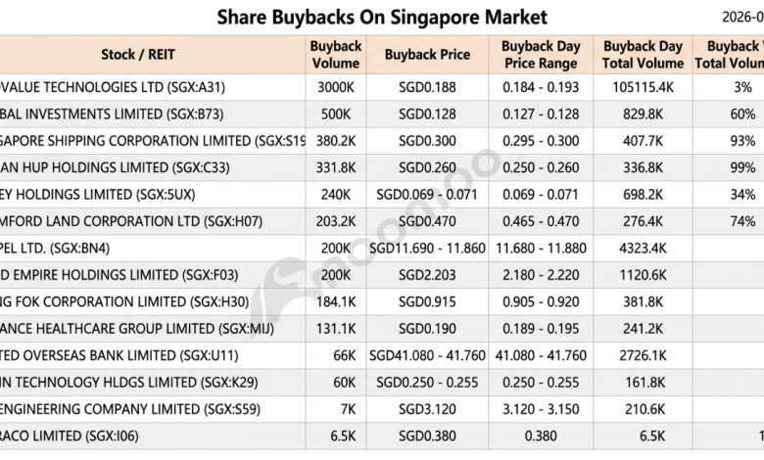Click the 2726.1K total volume cell

643,355
